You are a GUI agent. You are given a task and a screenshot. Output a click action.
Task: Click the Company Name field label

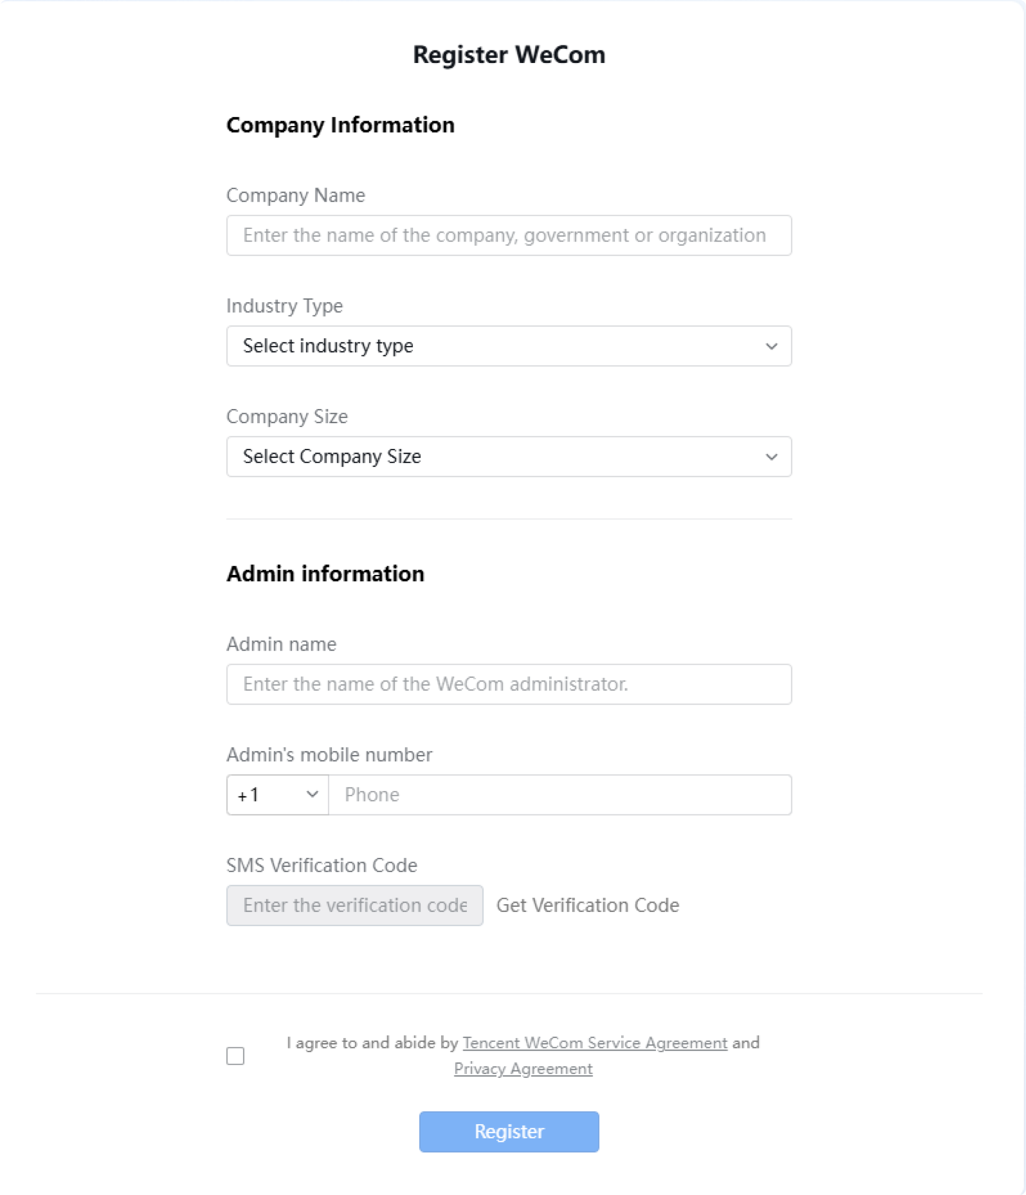coord(295,195)
